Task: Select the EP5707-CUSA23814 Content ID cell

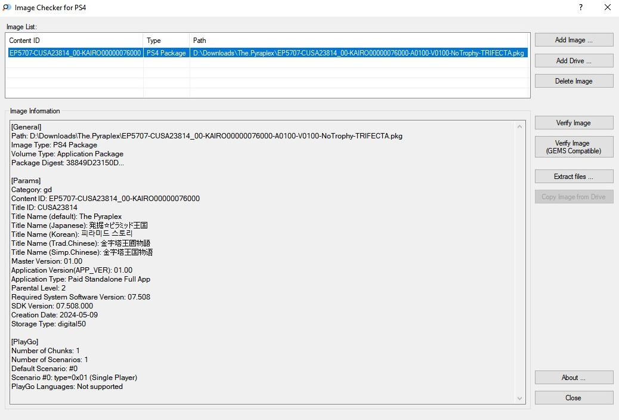Action: [x=75, y=53]
